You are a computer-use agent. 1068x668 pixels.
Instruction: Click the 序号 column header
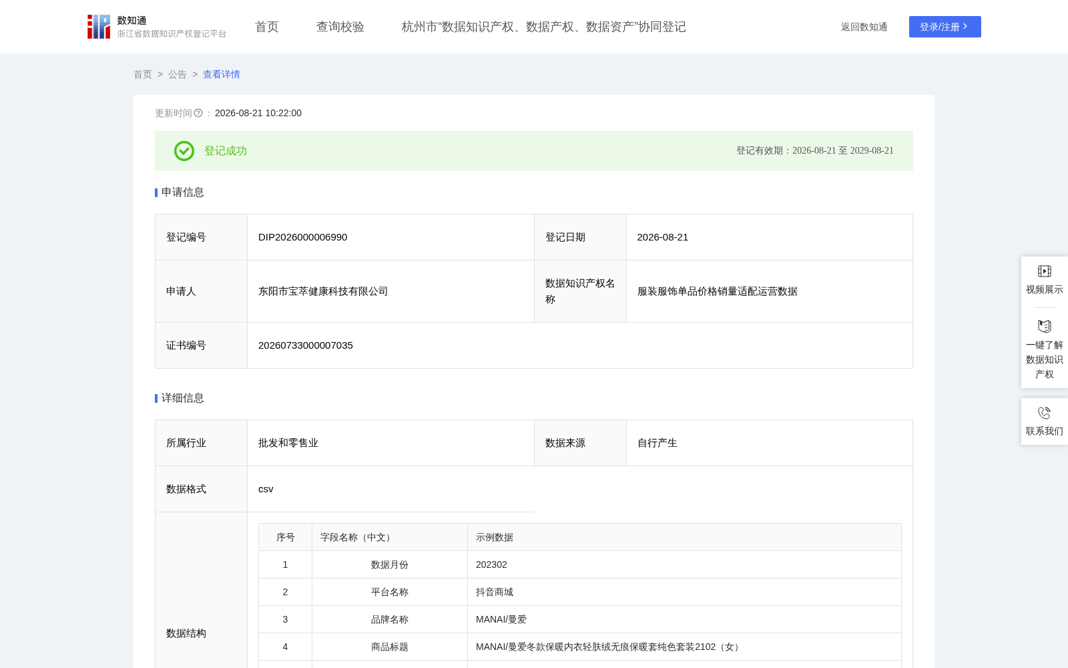click(x=286, y=537)
